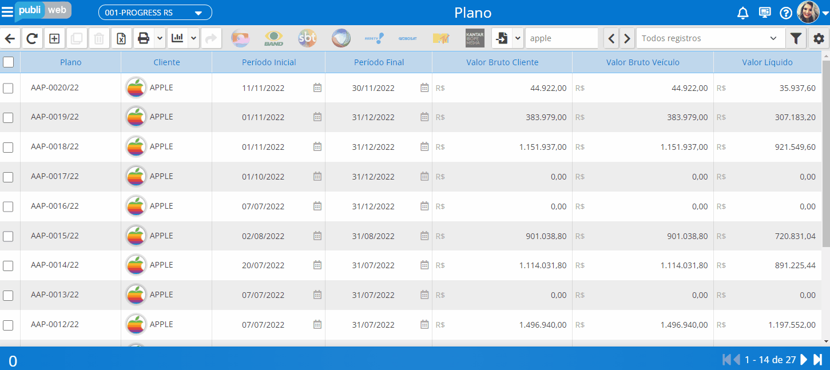The height and width of the screenshot is (370, 830).
Task: Go to the previous page of results
Action: point(737,360)
